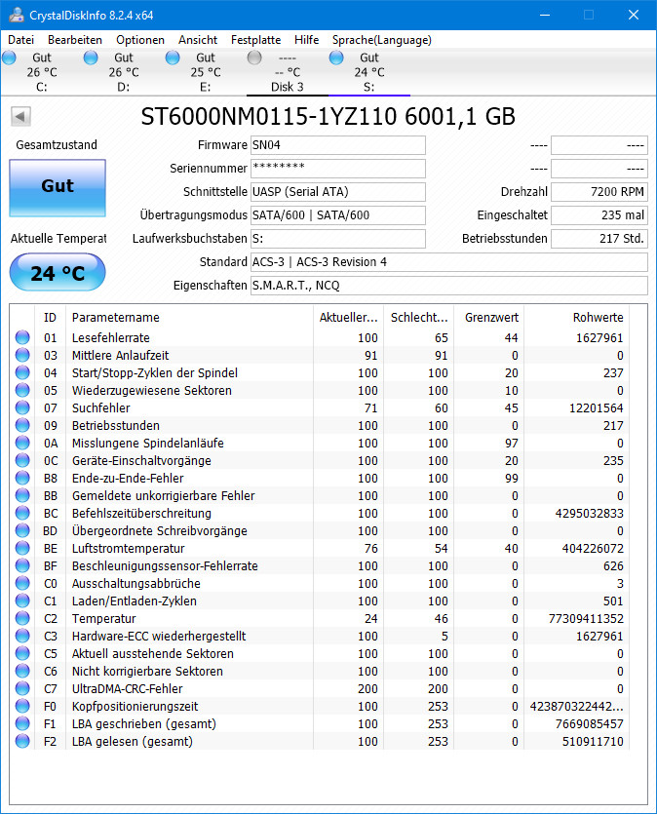This screenshot has width=657, height=814.
Task: Click status orb for Befehlszeitüberschreitung row
Action: (x=22, y=513)
